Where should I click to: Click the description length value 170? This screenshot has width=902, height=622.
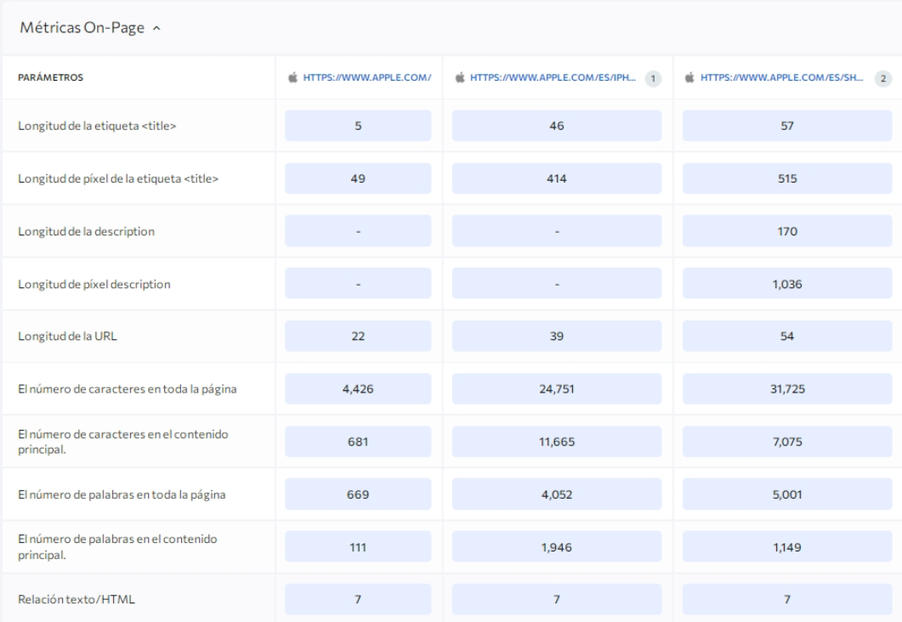[787, 231]
